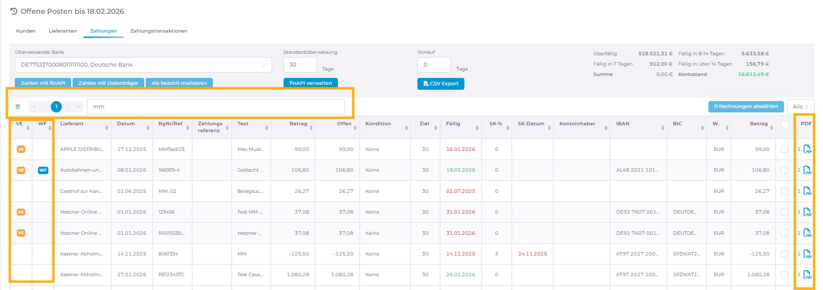Check the box for Kastner invoice RE12345TC
Viewport: 823px width, 290px height.
click(784, 275)
